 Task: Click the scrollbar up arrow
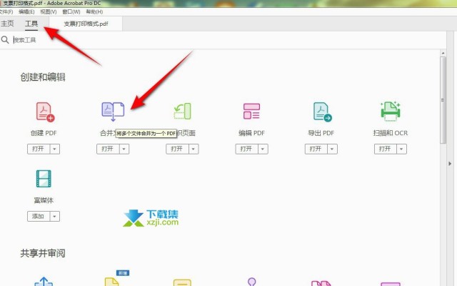(x=443, y=53)
